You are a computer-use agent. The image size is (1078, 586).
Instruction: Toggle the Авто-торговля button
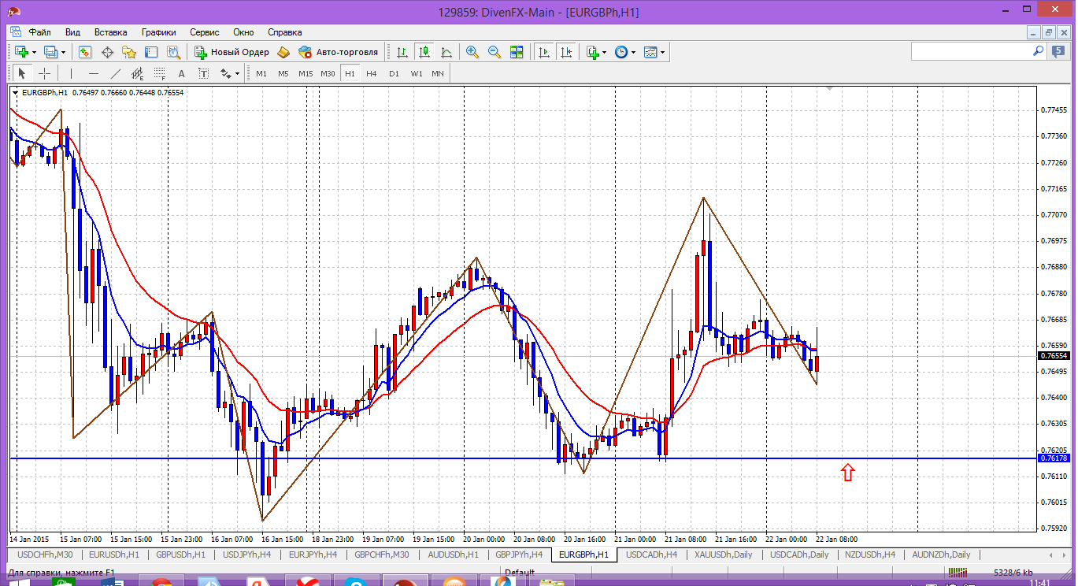pyautogui.click(x=339, y=52)
